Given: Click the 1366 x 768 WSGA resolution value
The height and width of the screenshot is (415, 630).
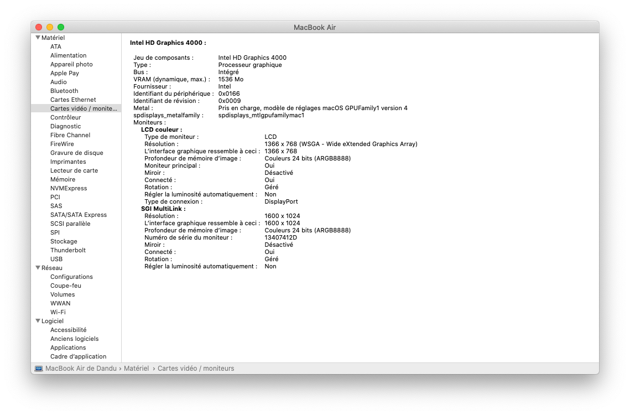Looking at the screenshot, I should (x=341, y=144).
